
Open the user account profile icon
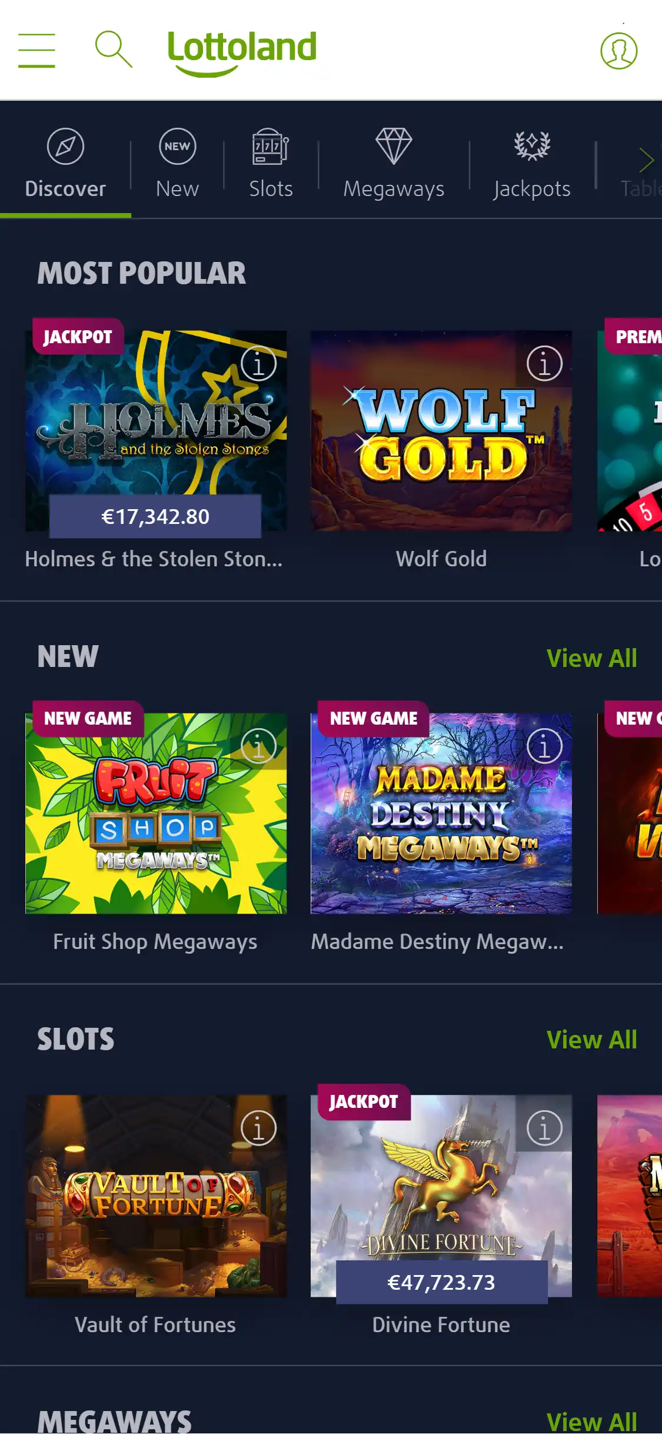(x=618, y=51)
